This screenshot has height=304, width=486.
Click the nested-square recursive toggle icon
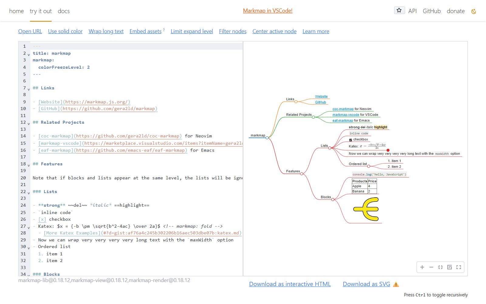(x=450, y=267)
